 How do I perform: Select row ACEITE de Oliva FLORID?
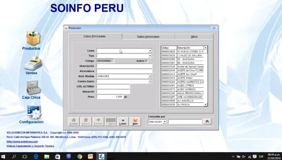[x=183, y=70]
